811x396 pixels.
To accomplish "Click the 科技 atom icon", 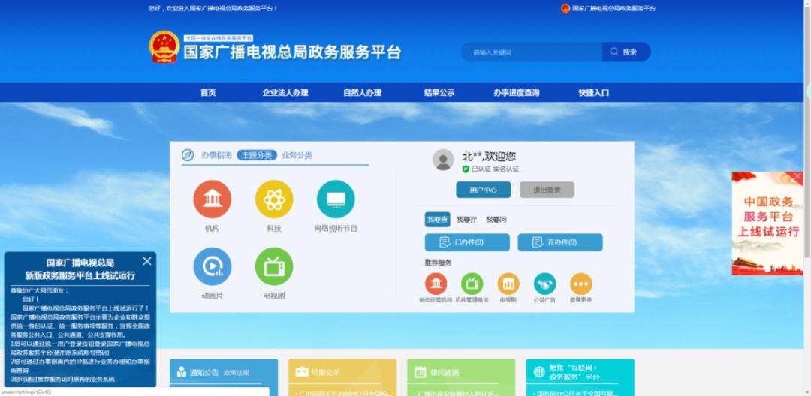I will click(x=274, y=199).
